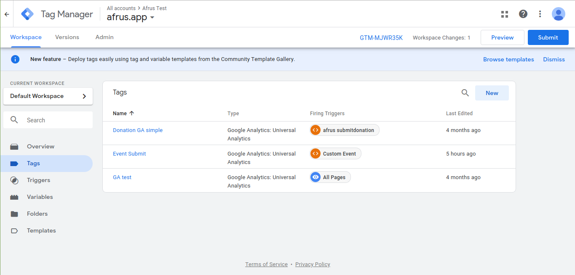Click the 5 hours ago cell
This screenshot has width=575, height=275.
point(461,154)
